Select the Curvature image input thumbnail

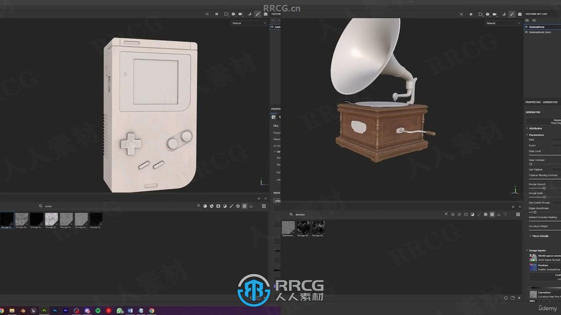click(533, 294)
